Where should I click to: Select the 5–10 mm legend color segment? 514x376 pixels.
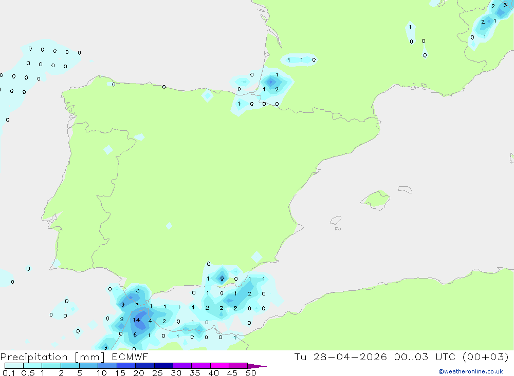pyautogui.click(x=89, y=366)
